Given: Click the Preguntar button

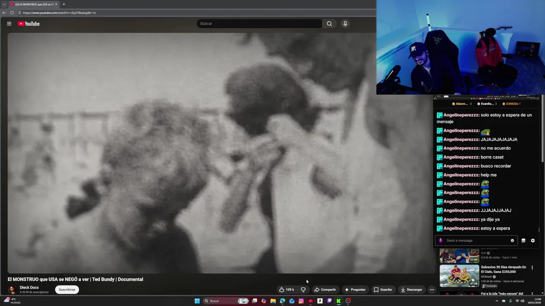Looking at the screenshot, I should pos(355,290).
